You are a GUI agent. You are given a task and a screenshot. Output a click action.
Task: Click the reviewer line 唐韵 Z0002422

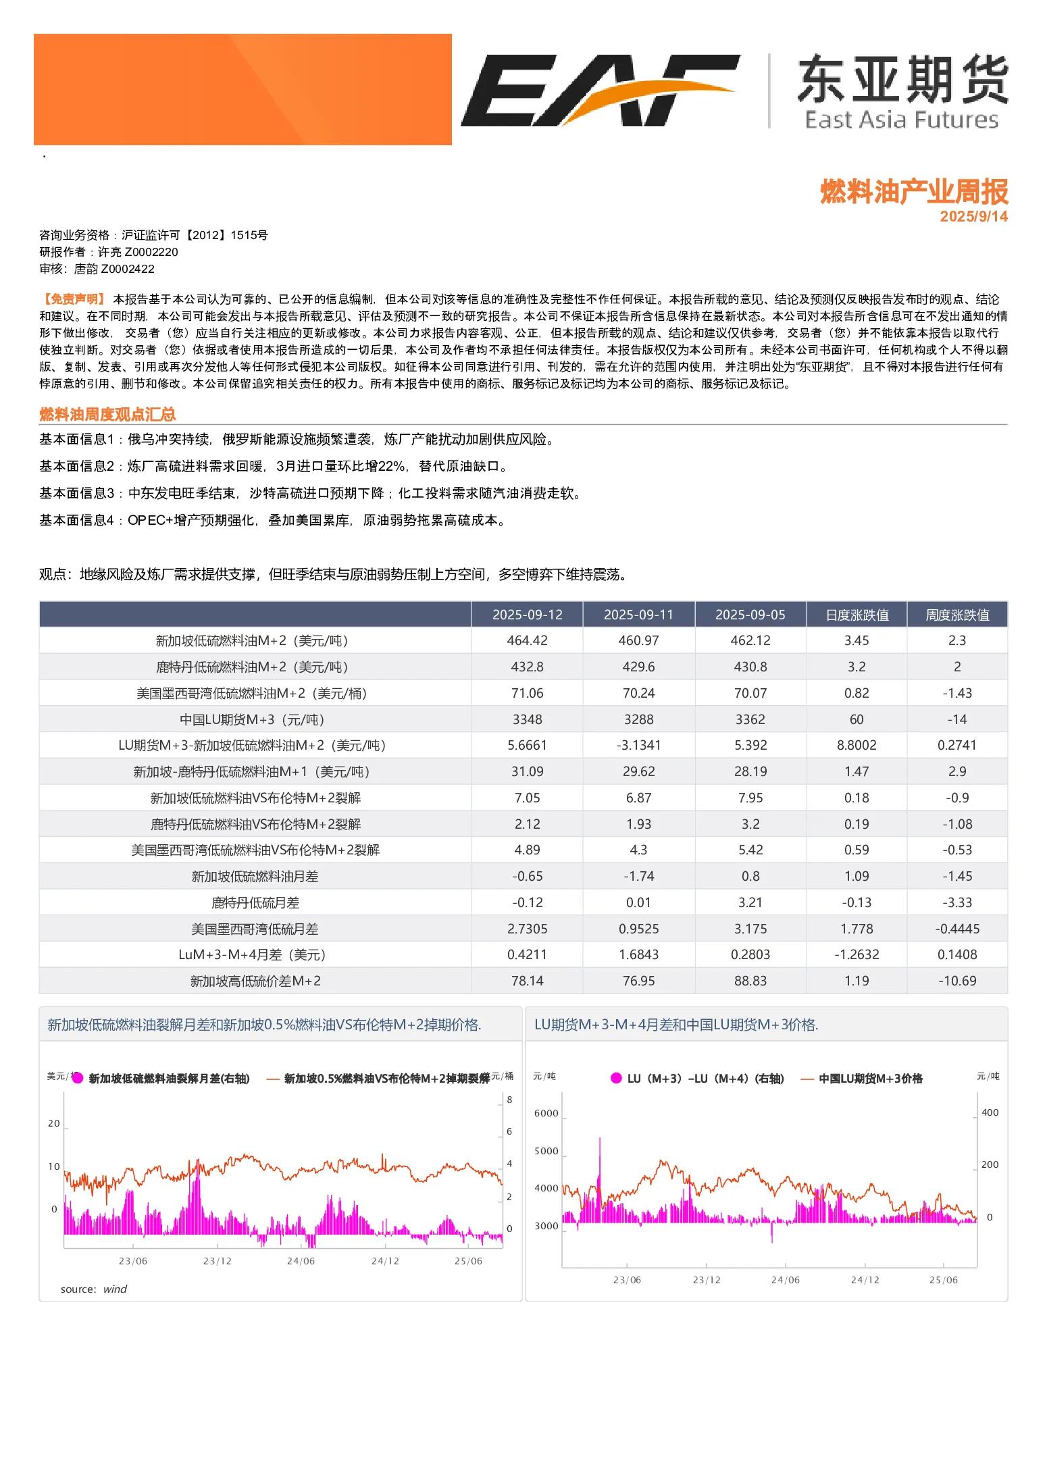click(x=97, y=269)
